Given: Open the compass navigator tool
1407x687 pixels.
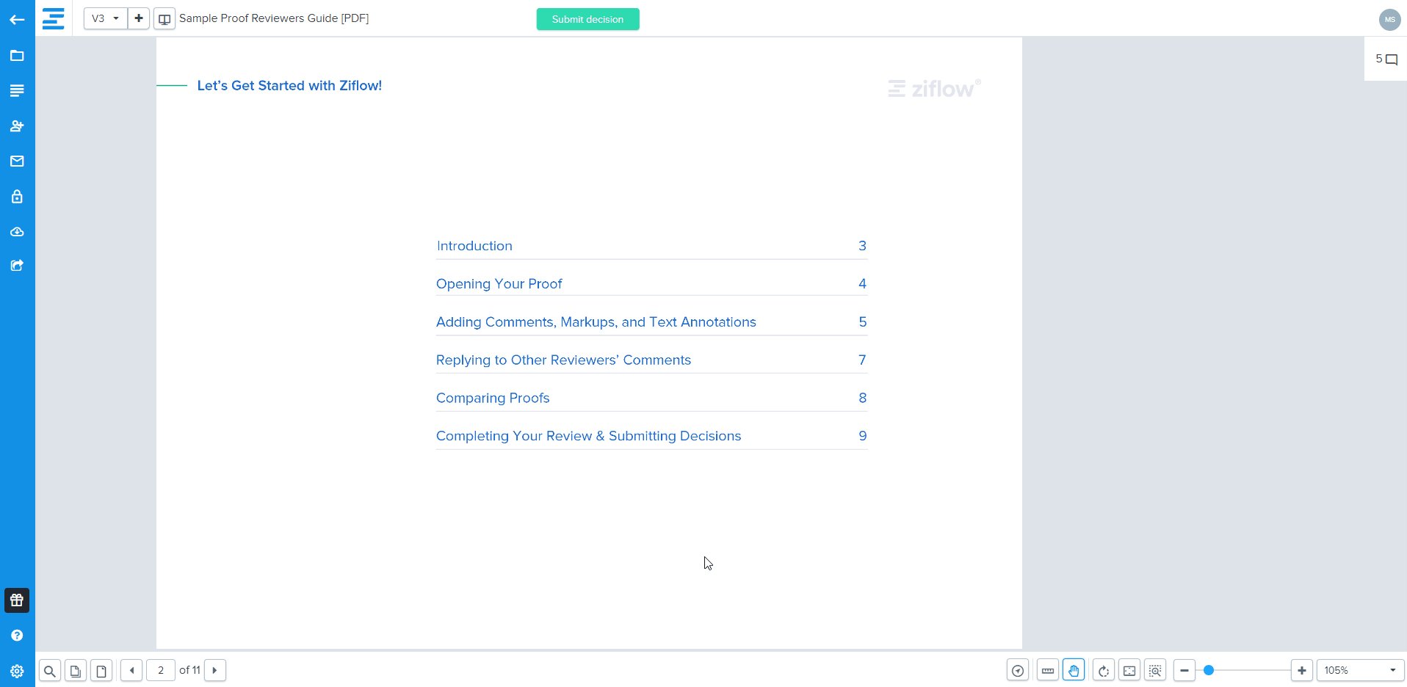Looking at the screenshot, I should click(1018, 670).
